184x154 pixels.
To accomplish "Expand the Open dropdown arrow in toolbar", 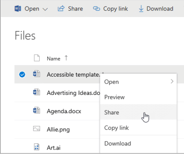I will [45, 9].
